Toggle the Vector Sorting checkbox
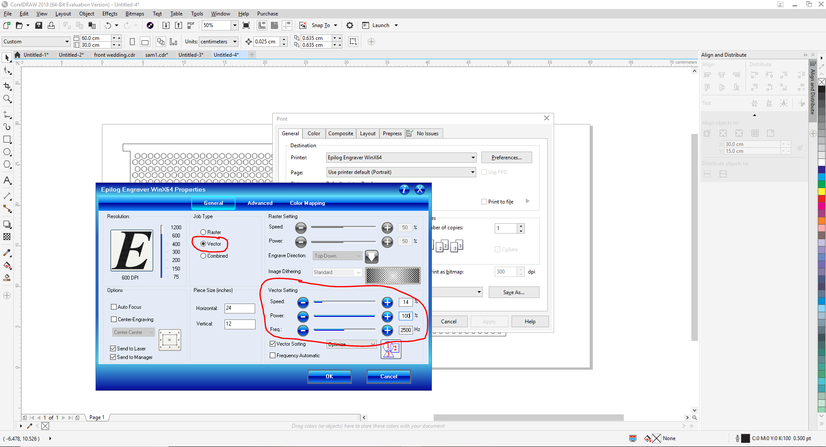Viewport: 826px width, 447px height. point(273,344)
